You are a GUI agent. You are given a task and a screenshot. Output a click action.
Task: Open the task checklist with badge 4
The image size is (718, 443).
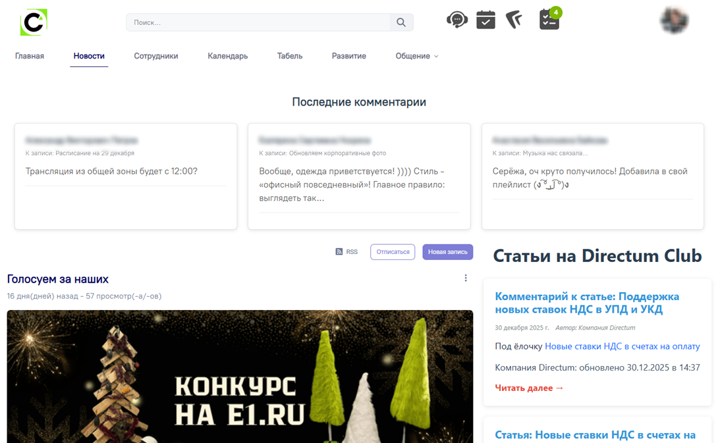[549, 20]
